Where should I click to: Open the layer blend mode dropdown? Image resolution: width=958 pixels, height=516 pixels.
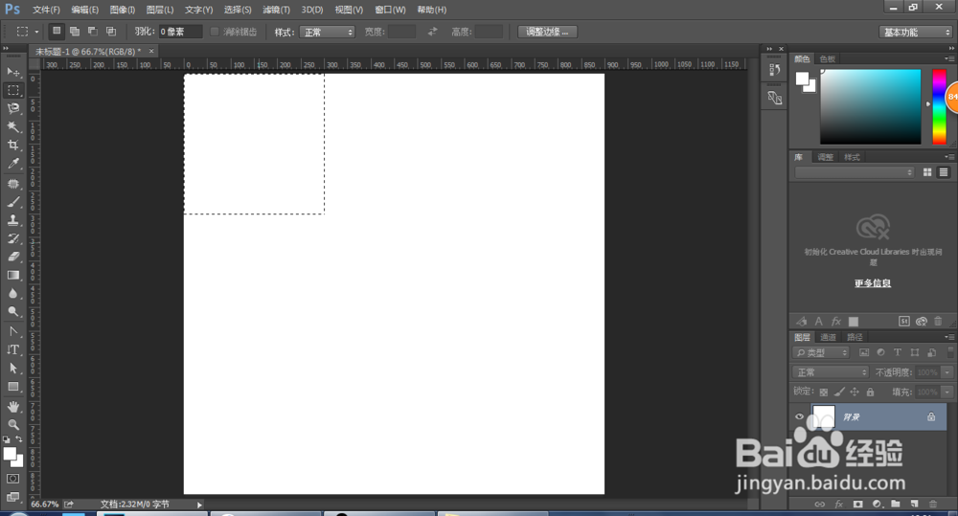coord(831,371)
